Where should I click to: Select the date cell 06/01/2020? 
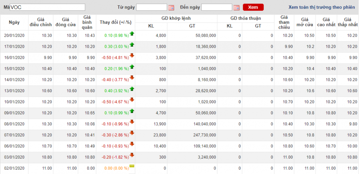[14, 146]
